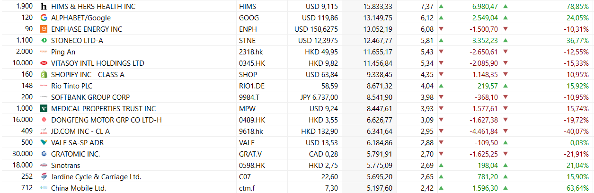Click the red down arrow beside -4.461,84
594x193 pixels.
tap(442, 132)
